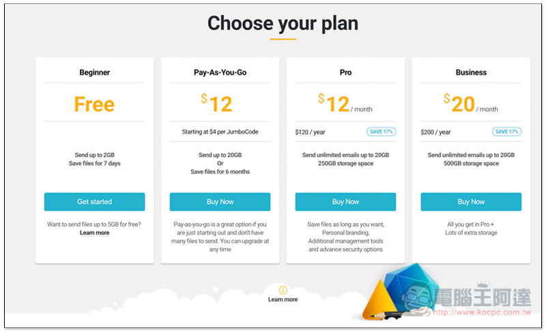Click the Pay-As-You-Go plan title
This screenshot has height=332, width=546.
tap(220, 72)
